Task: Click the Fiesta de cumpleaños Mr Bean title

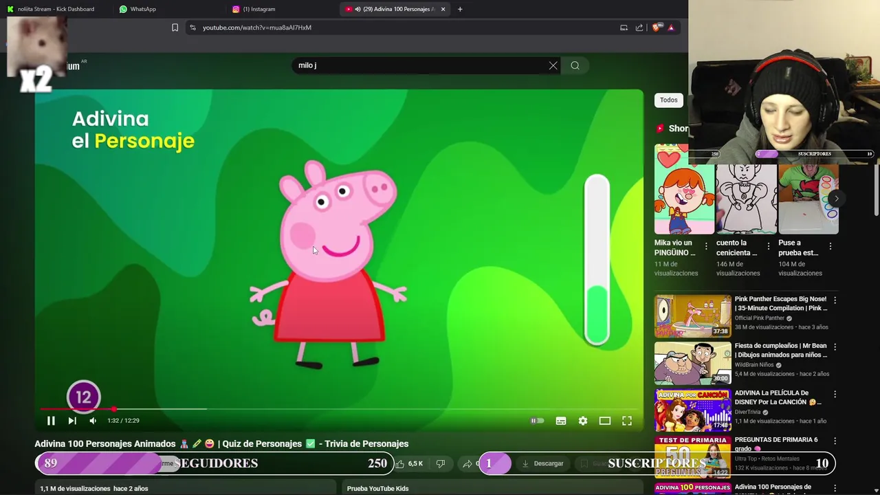Action: pyautogui.click(x=781, y=351)
